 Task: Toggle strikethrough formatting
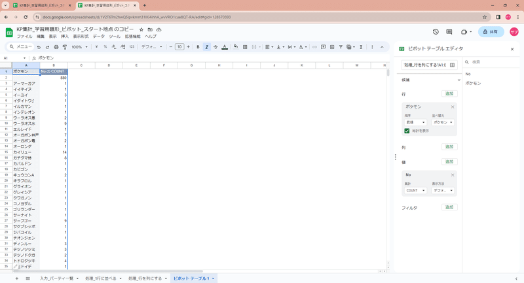215,47
